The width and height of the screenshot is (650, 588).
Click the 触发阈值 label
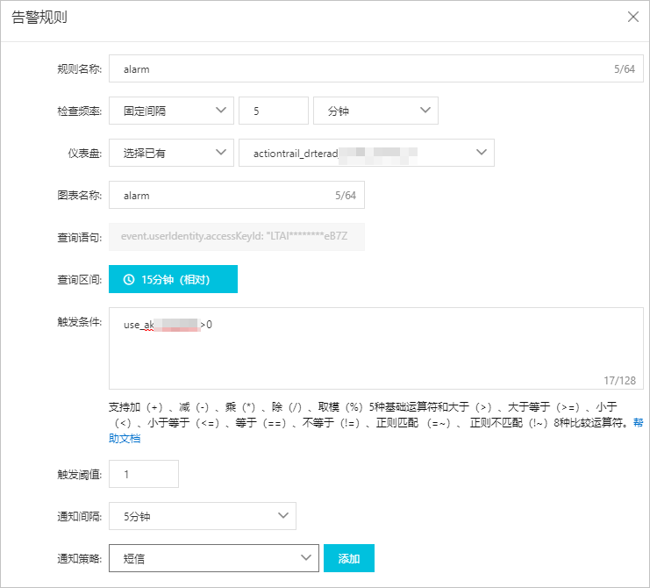pyautogui.click(x=79, y=475)
